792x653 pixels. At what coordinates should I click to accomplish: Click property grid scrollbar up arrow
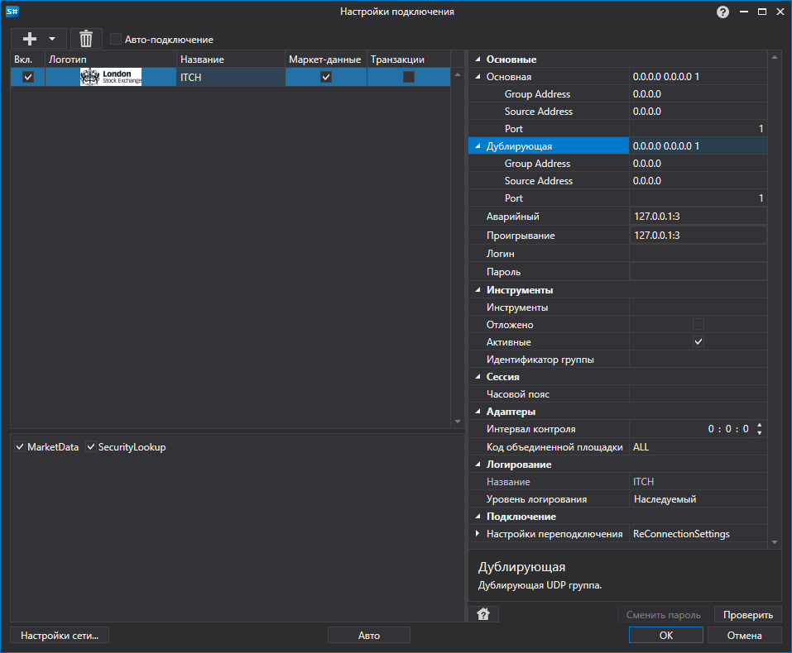point(775,58)
